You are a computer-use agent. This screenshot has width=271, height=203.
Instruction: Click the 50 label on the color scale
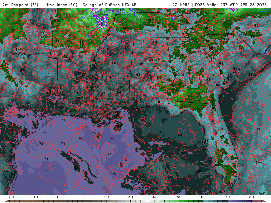179,197
